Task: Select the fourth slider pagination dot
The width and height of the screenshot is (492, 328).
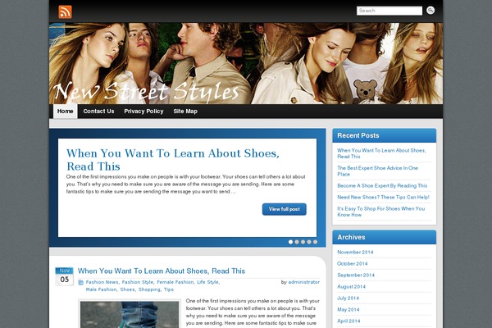Action: pos(309,242)
